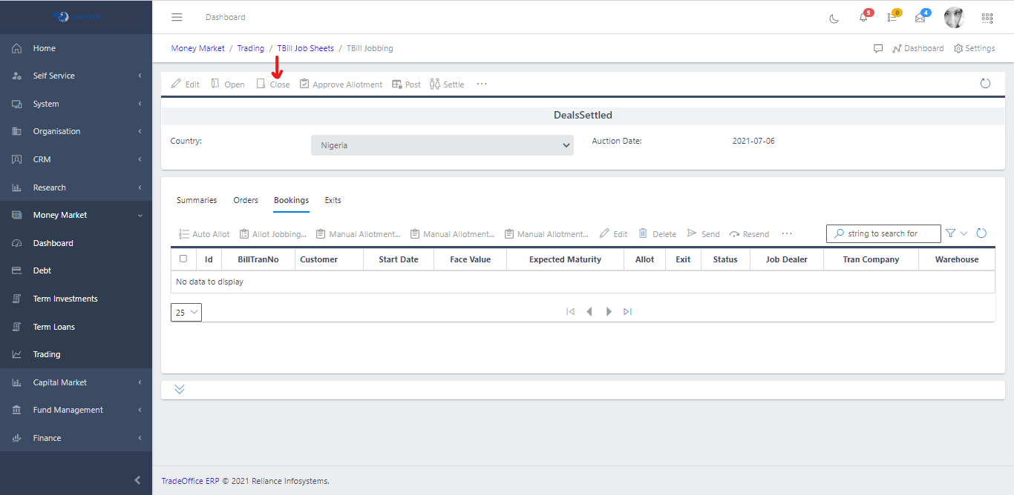This screenshot has width=1014, height=495.
Task: Open the mail envelope icon
Action: pyautogui.click(x=920, y=18)
